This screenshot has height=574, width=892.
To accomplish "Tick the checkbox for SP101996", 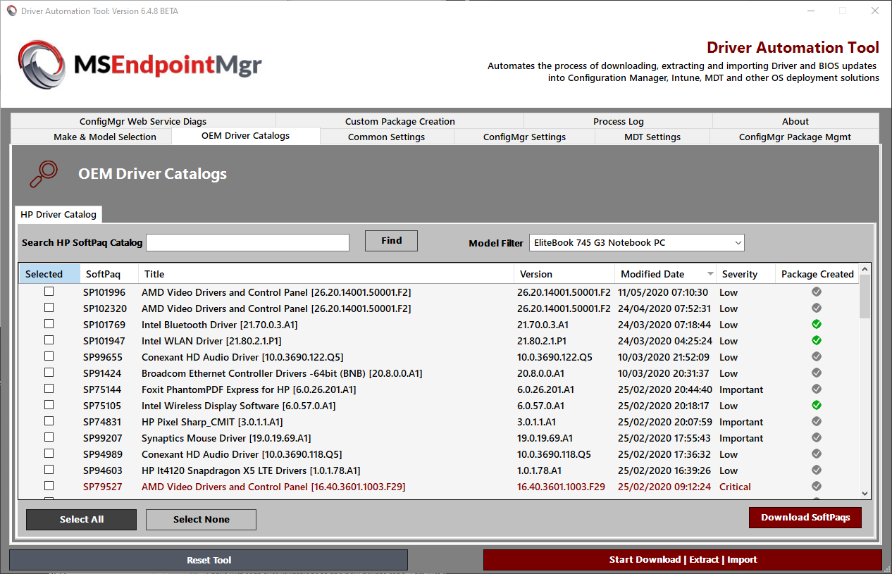I will coord(49,292).
